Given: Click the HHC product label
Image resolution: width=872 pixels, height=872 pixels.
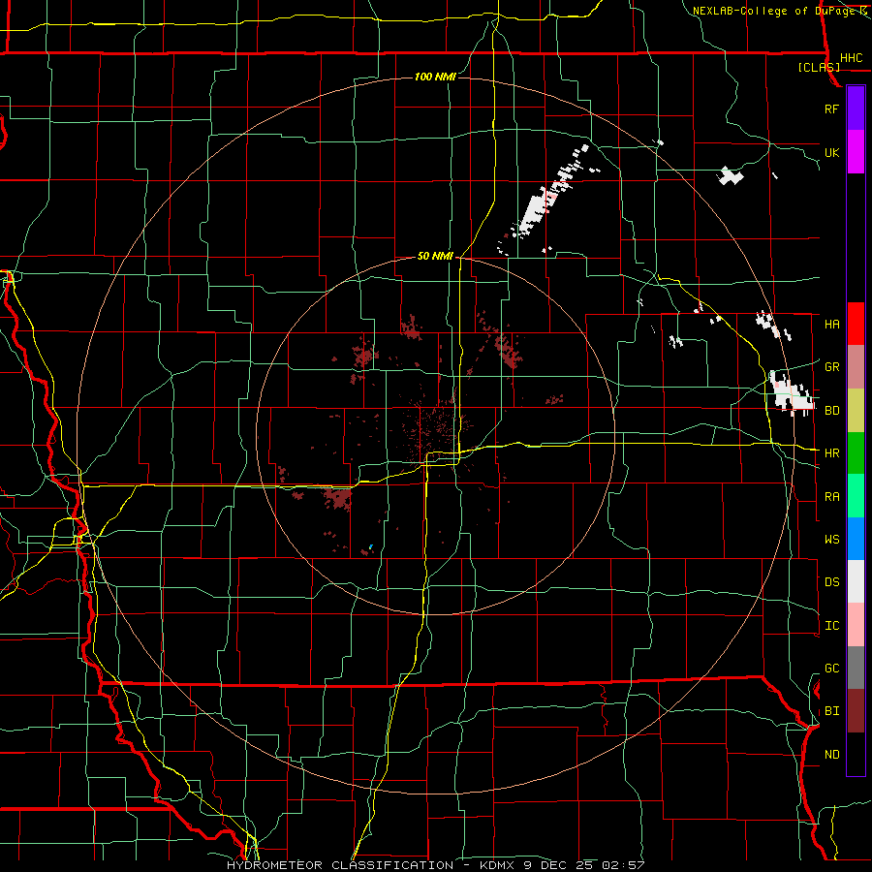Looking at the screenshot, I should click(x=851, y=58).
